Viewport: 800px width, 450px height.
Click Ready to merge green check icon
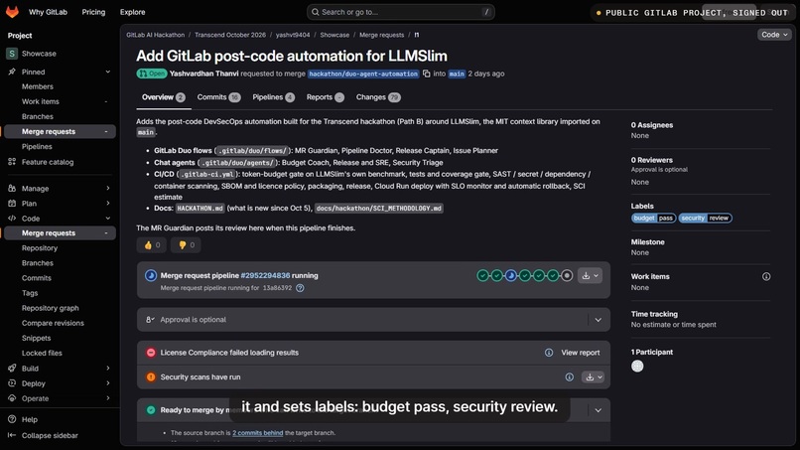(151, 409)
